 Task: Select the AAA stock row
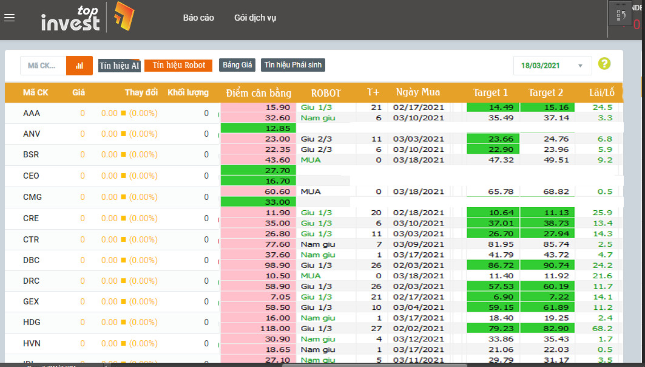(32, 113)
